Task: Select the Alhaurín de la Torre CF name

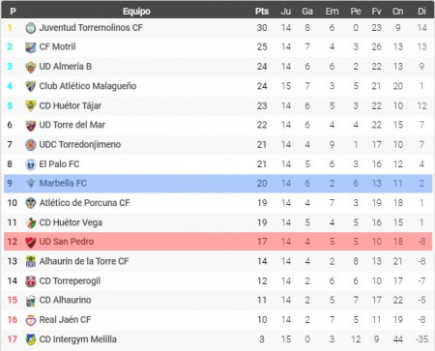Action: pyautogui.click(x=84, y=261)
